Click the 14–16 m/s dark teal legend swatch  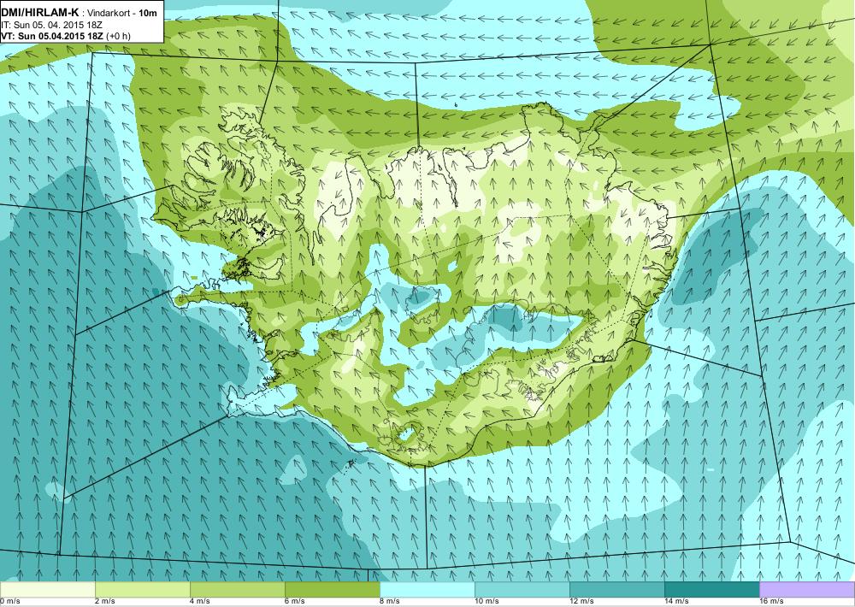pos(712,590)
